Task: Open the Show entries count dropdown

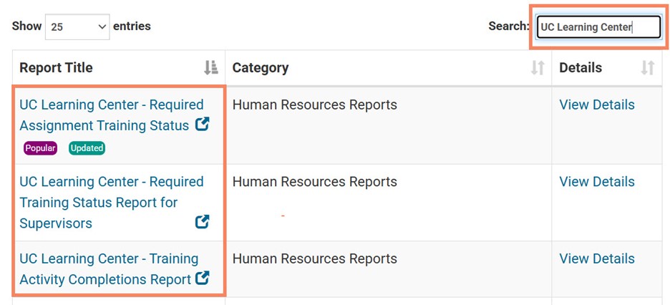Action: click(x=77, y=26)
